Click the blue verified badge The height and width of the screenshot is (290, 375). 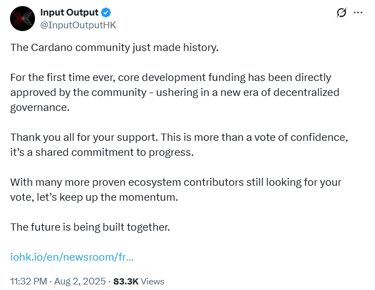click(106, 13)
